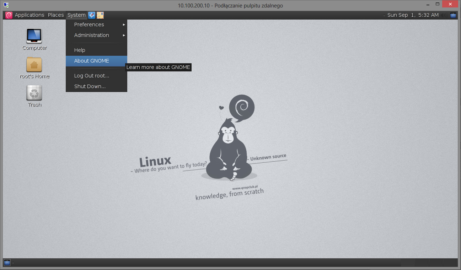The width and height of the screenshot is (461, 270).
Task: Open the mail envelope launcher icon
Action: [x=100, y=15]
